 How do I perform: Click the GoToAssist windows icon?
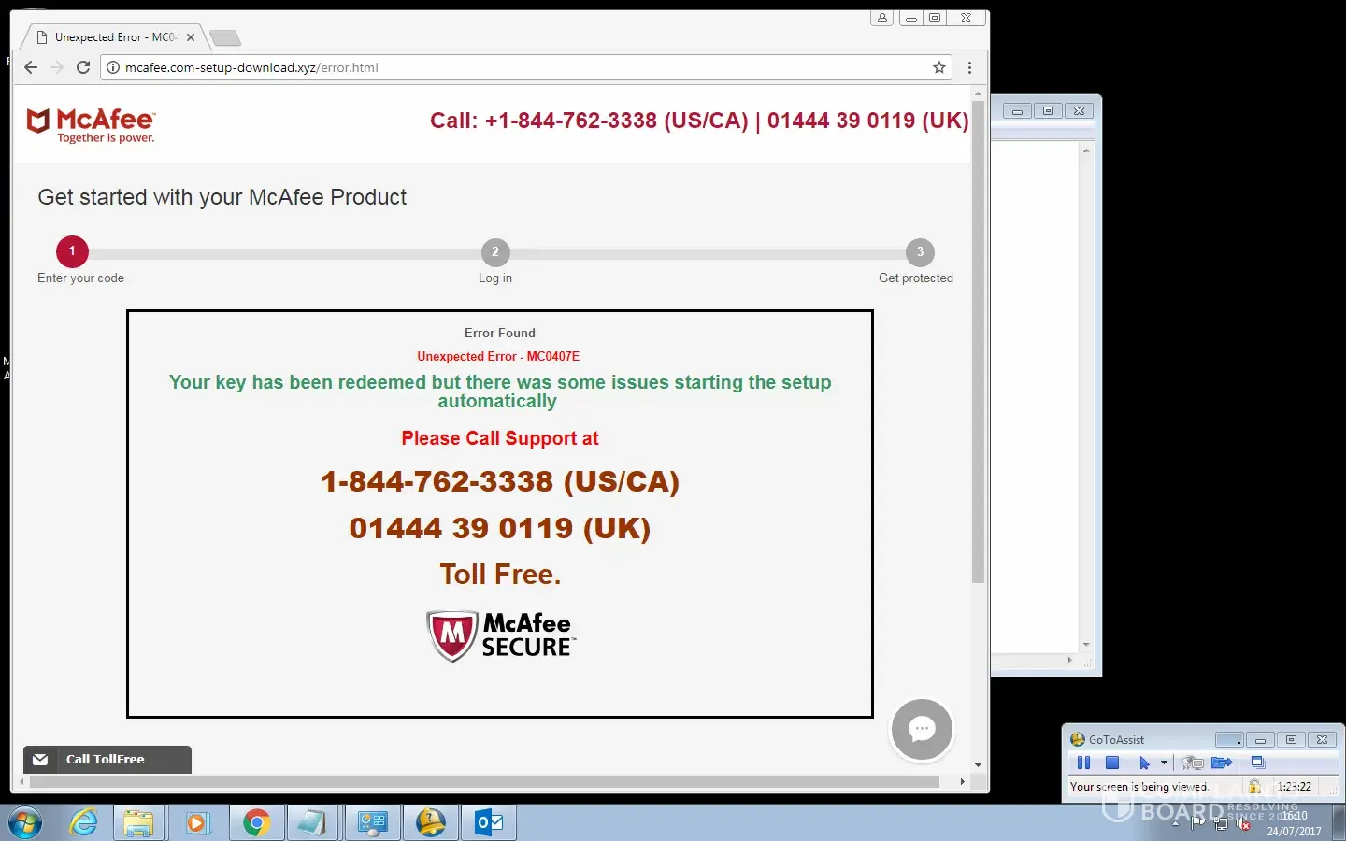tap(1258, 763)
